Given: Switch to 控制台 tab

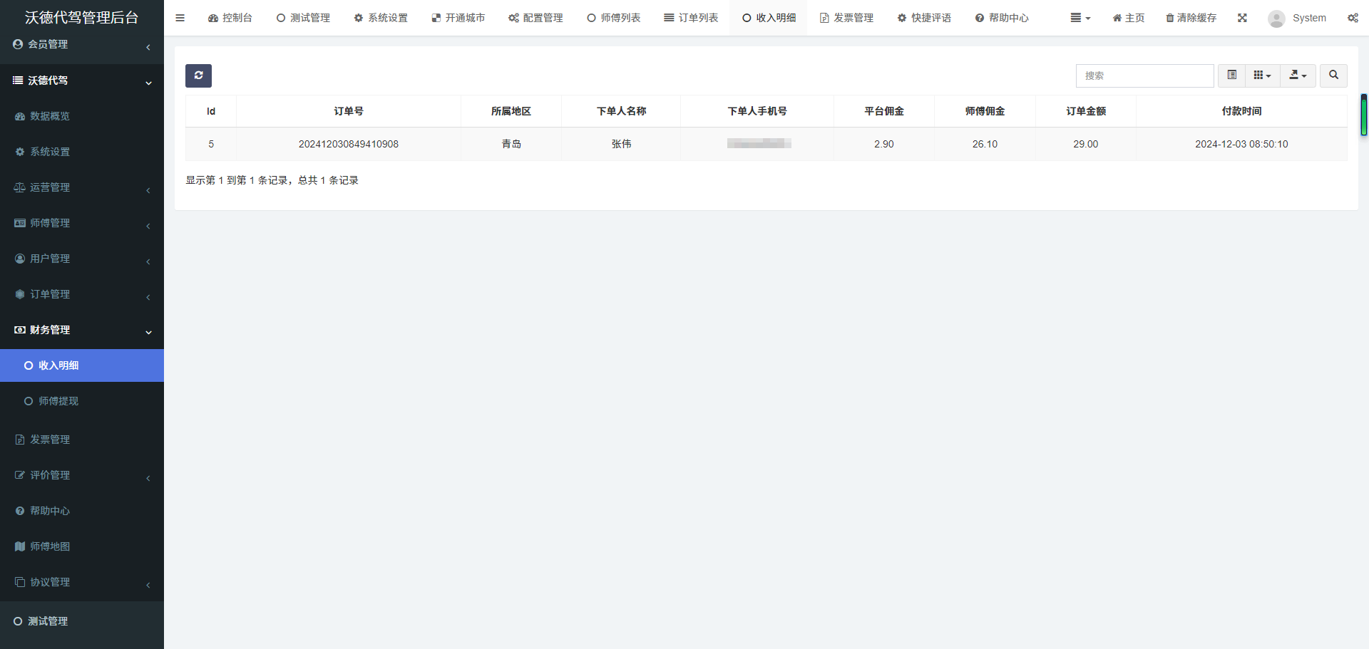Looking at the screenshot, I should pos(230,18).
